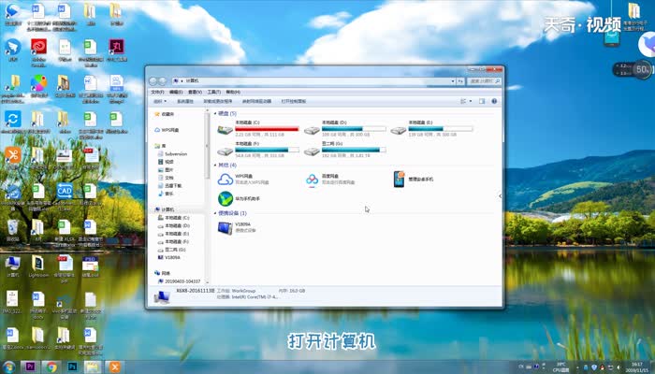Open the 帮助(H) menu
The width and height of the screenshot is (655, 374).
(233, 92)
